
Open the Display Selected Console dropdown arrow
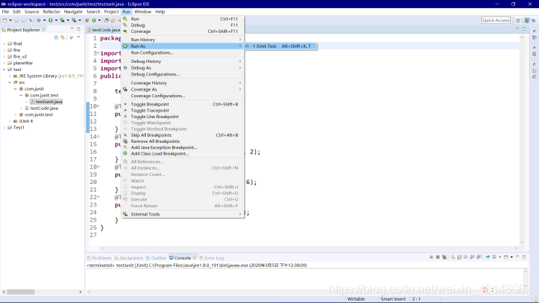point(500,257)
